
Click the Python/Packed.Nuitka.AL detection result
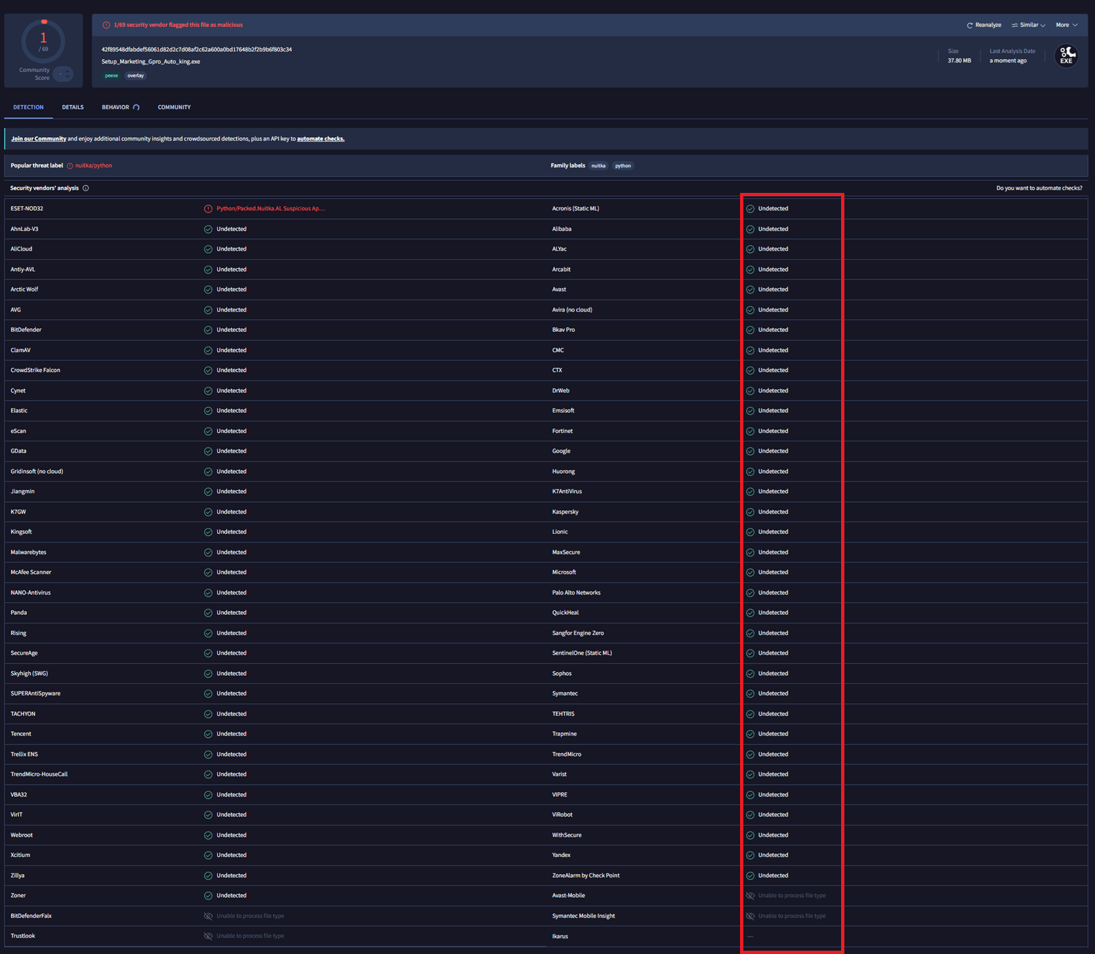tap(270, 209)
